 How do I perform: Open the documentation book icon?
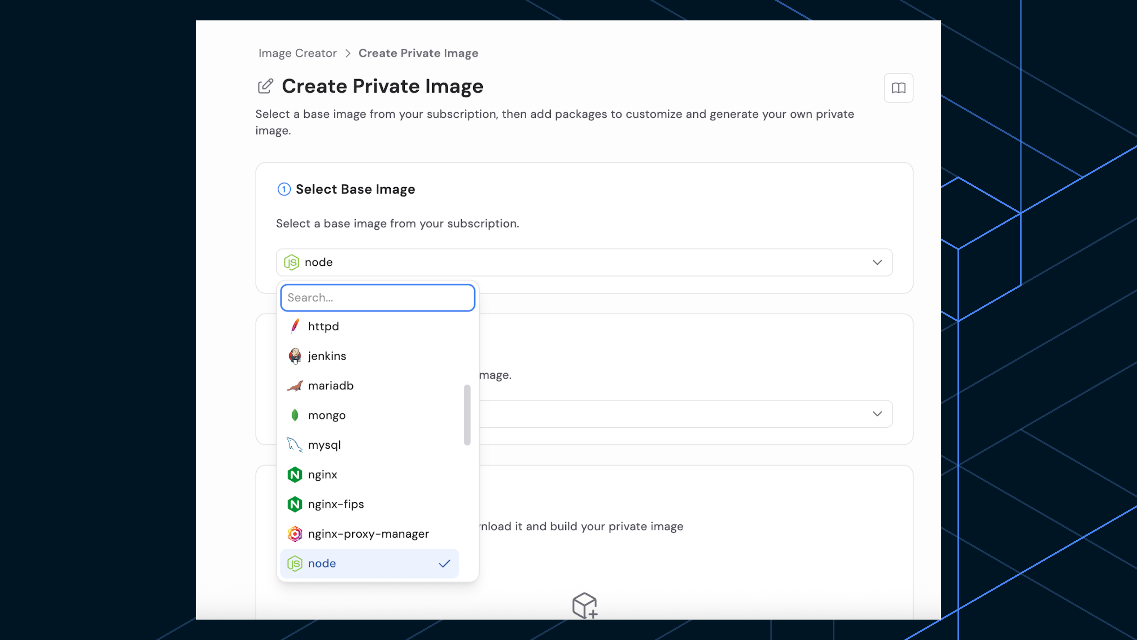click(898, 88)
